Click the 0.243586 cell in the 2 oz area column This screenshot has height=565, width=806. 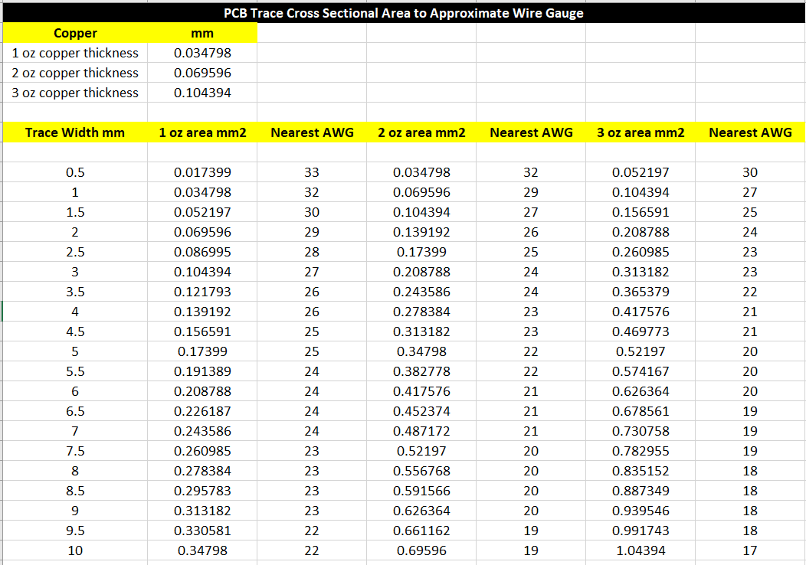(421, 292)
